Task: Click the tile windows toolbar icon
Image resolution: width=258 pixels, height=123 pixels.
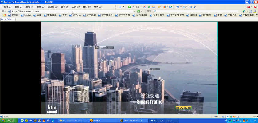Action: tap(190, 7)
